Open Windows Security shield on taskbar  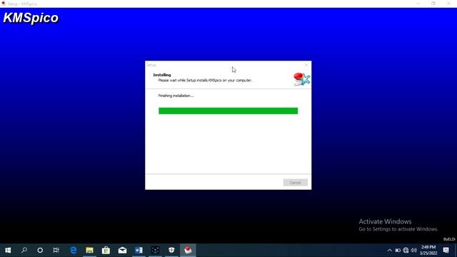[x=171, y=250]
